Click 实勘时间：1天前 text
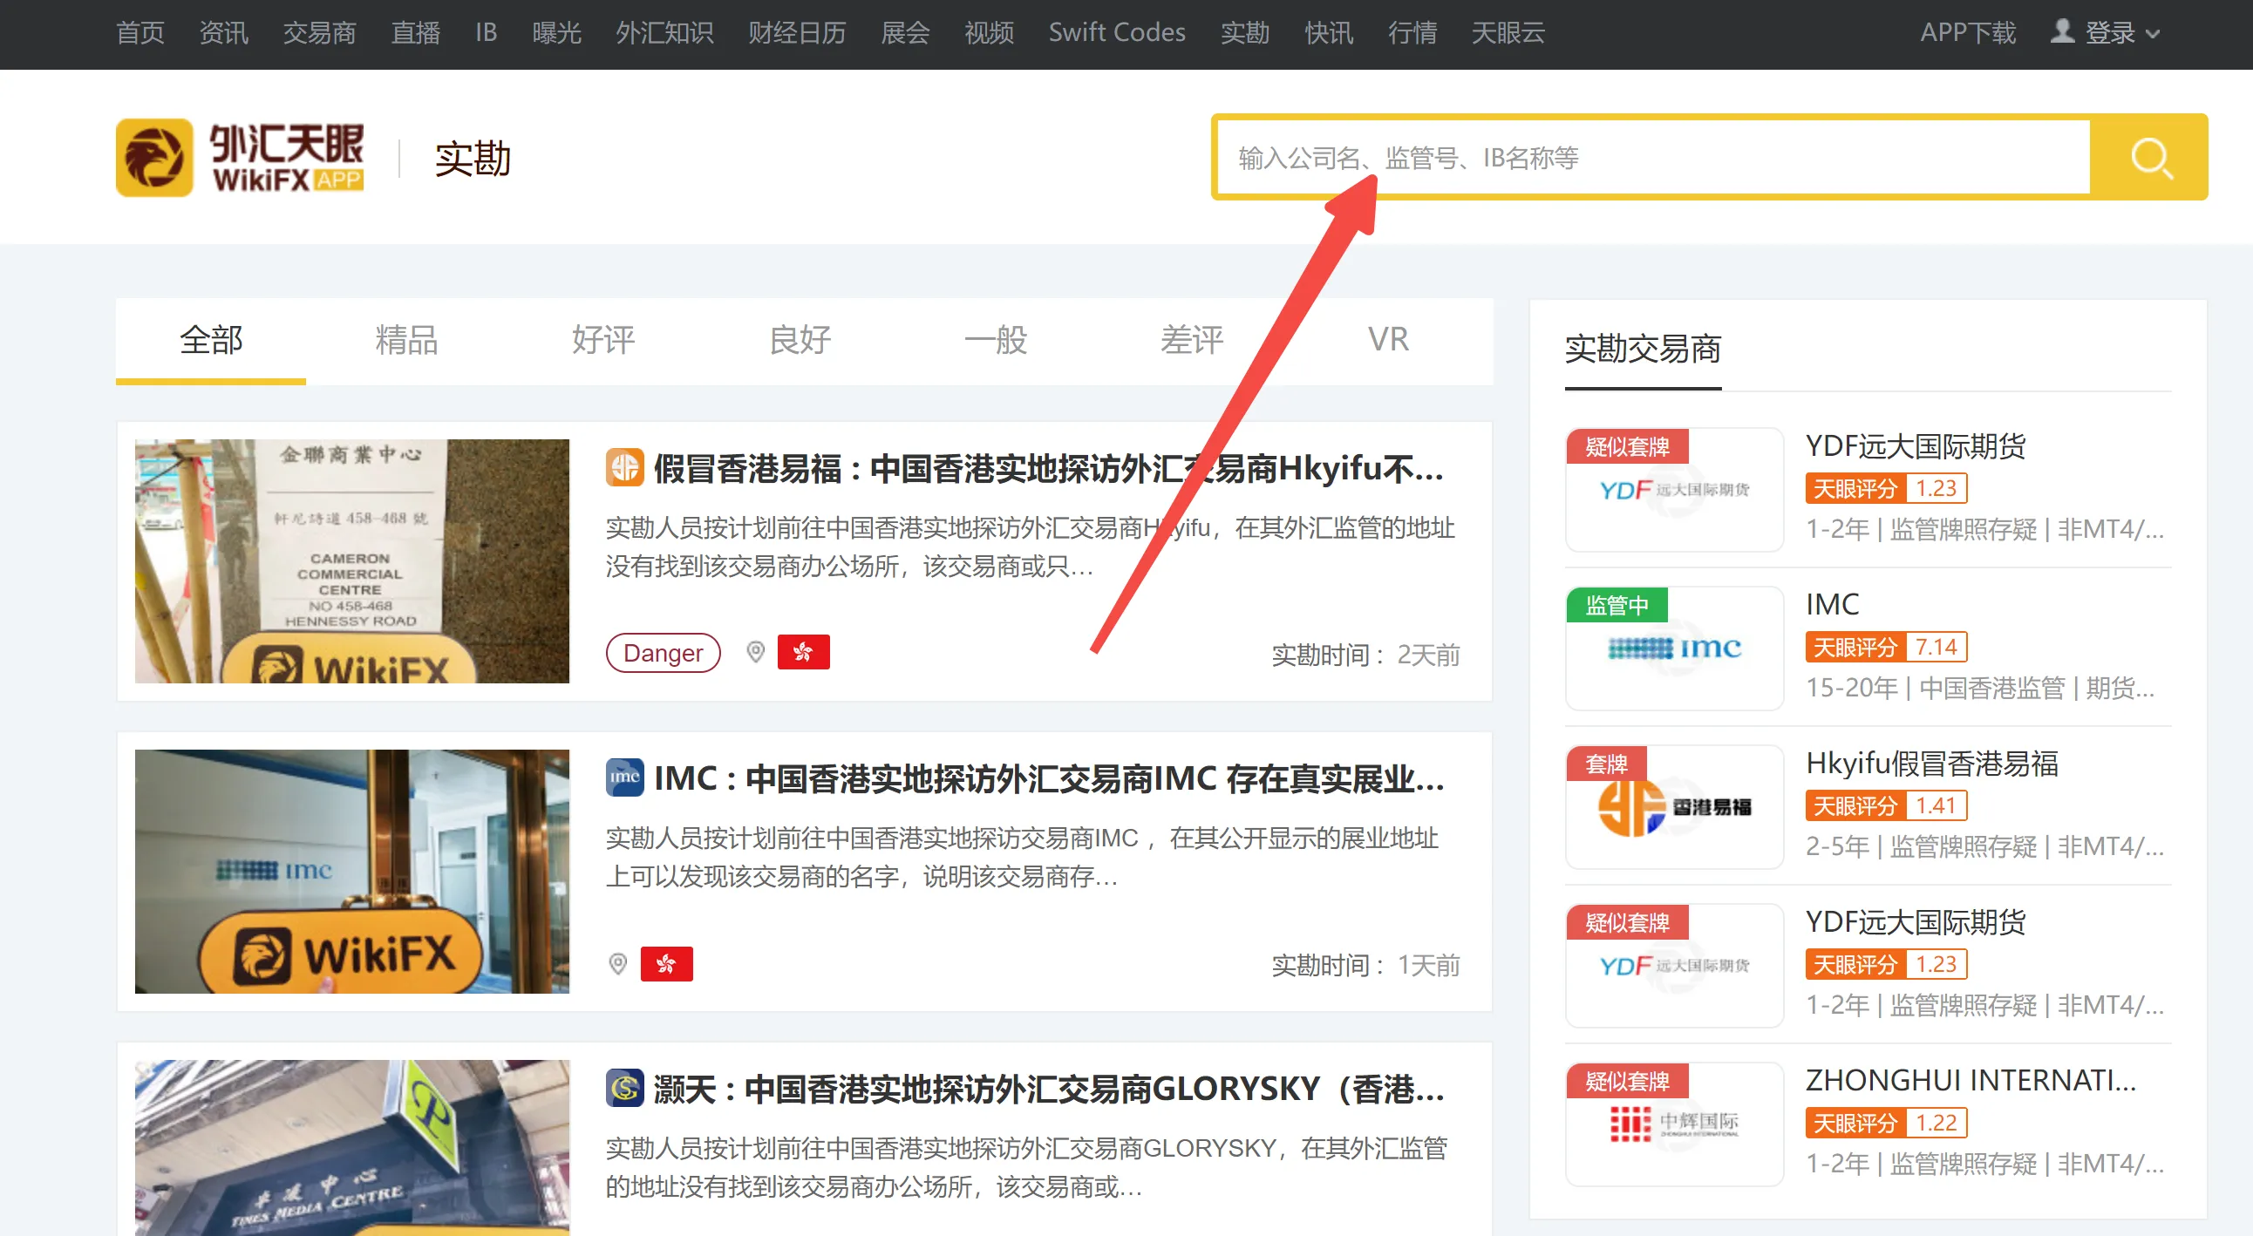 [x=1365, y=965]
